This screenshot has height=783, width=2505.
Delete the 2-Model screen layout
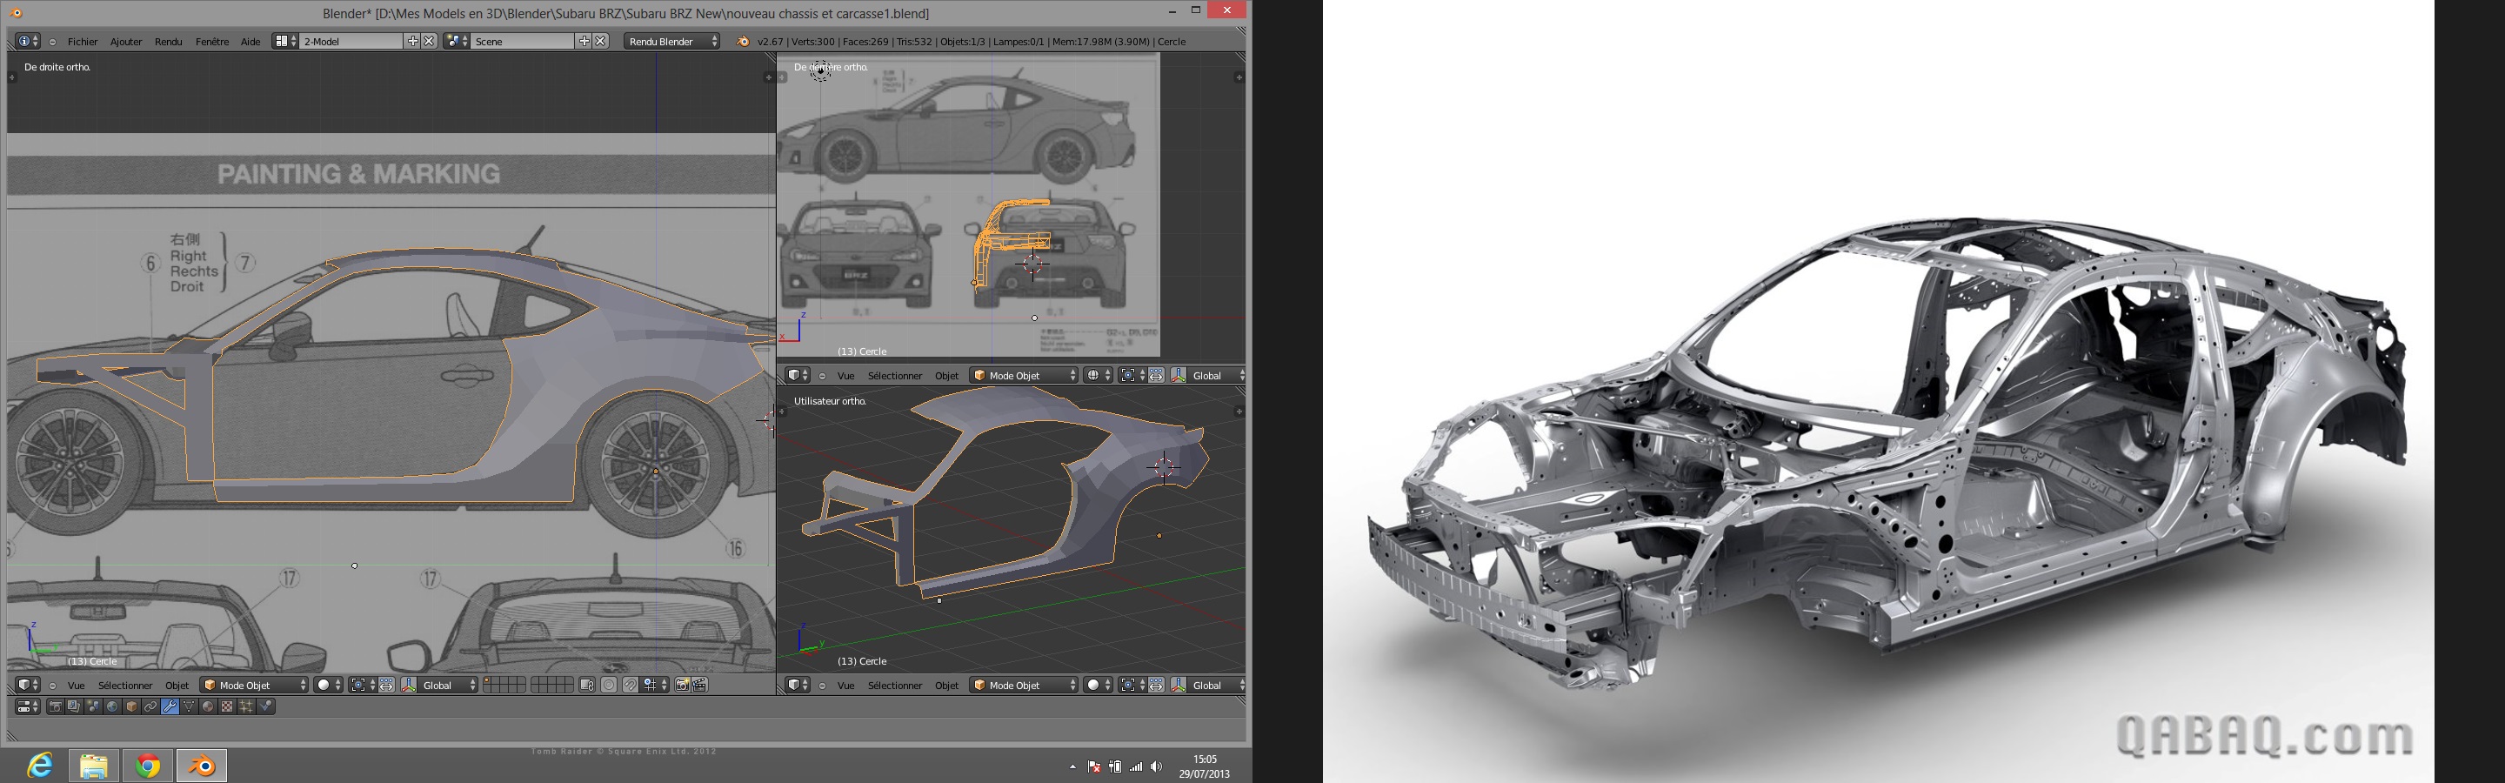click(429, 42)
